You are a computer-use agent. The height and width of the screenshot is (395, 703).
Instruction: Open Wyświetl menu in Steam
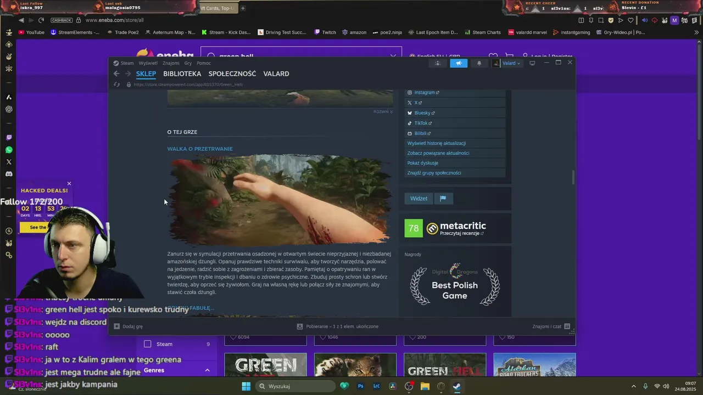(148, 63)
